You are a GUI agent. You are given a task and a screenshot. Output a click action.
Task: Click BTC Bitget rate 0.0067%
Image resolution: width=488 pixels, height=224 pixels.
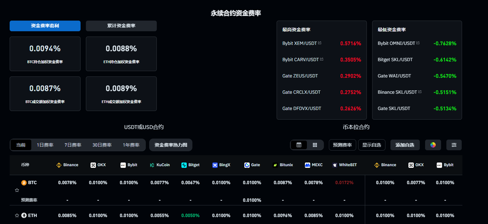tap(190, 183)
